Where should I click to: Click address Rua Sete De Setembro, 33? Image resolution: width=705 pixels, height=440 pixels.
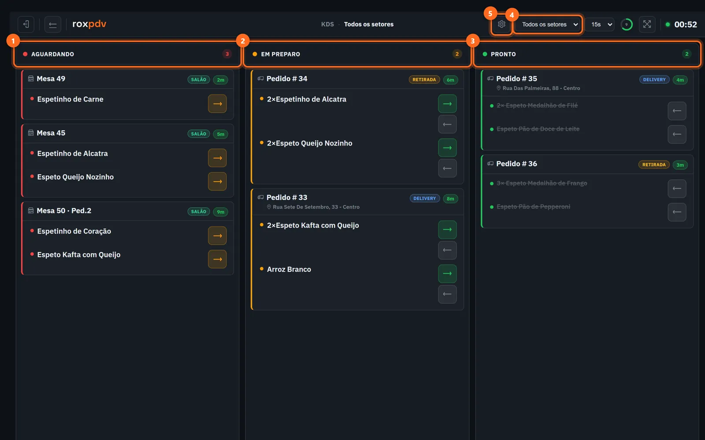tap(316, 207)
